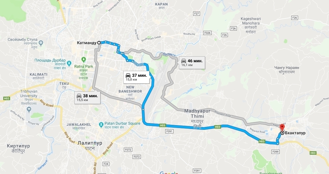Open the Patan Durbar Square place icon

point(101,124)
